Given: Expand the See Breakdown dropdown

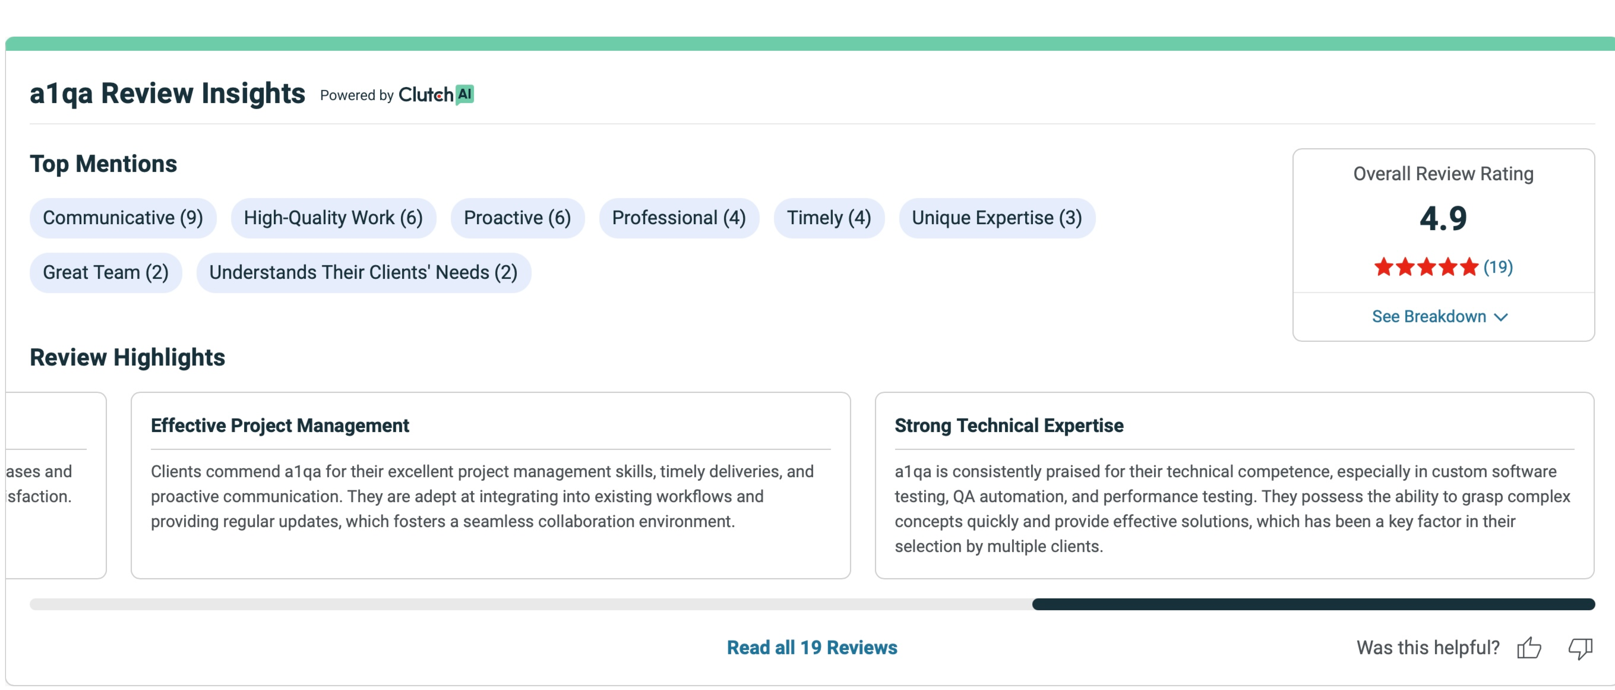Looking at the screenshot, I should pyautogui.click(x=1429, y=317).
